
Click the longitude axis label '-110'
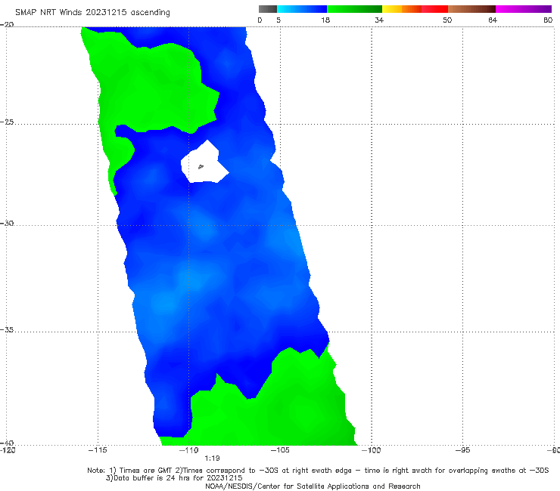coord(188,450)
